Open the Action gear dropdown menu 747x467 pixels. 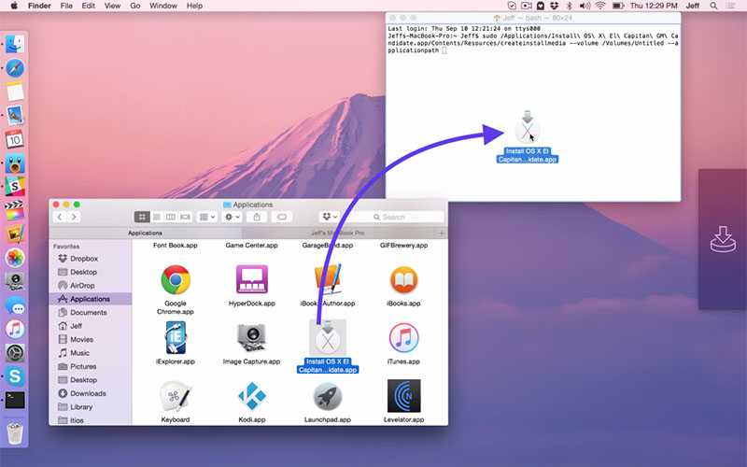[x=232, y=217]
